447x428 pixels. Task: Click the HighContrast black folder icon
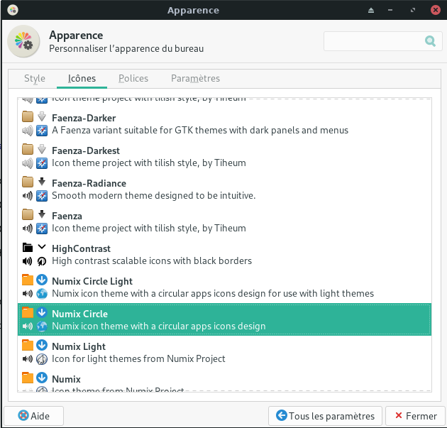pos(28,248)
